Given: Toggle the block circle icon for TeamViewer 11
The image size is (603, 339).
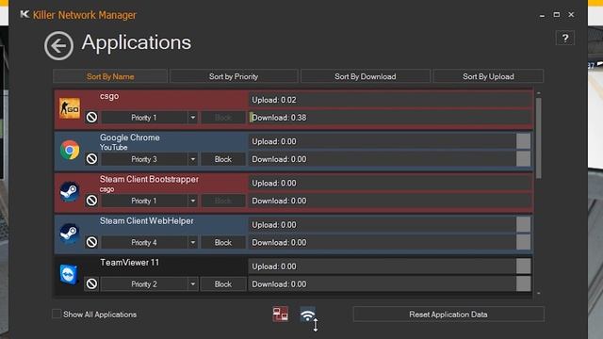Looking at the screenshot, I should pos(91,283).
